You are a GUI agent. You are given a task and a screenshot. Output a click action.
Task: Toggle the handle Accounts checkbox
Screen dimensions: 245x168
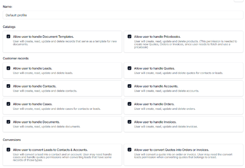click(130, 86)
